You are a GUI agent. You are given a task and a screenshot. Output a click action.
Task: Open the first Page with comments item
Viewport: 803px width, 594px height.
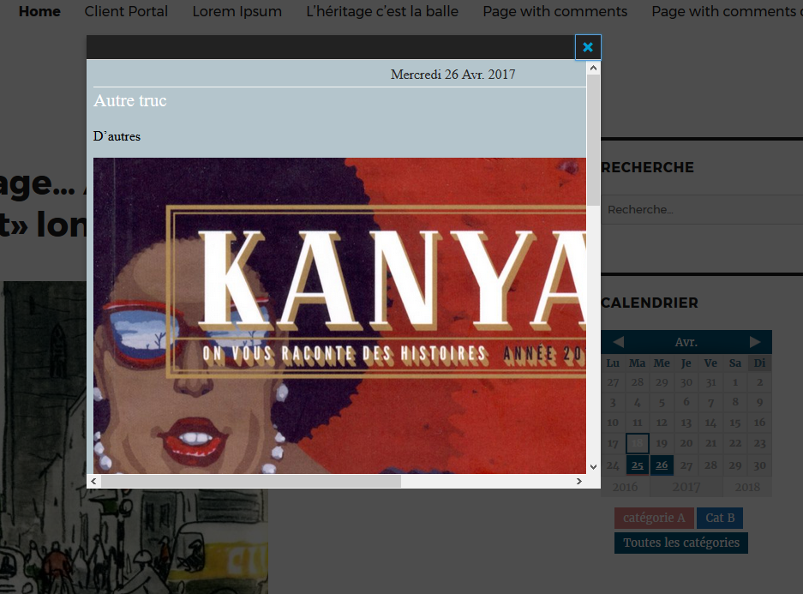point(555,11)
